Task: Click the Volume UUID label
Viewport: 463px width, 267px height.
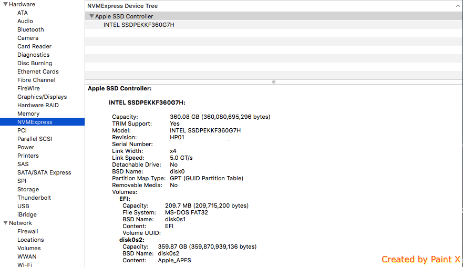Action: click(141, 233)
